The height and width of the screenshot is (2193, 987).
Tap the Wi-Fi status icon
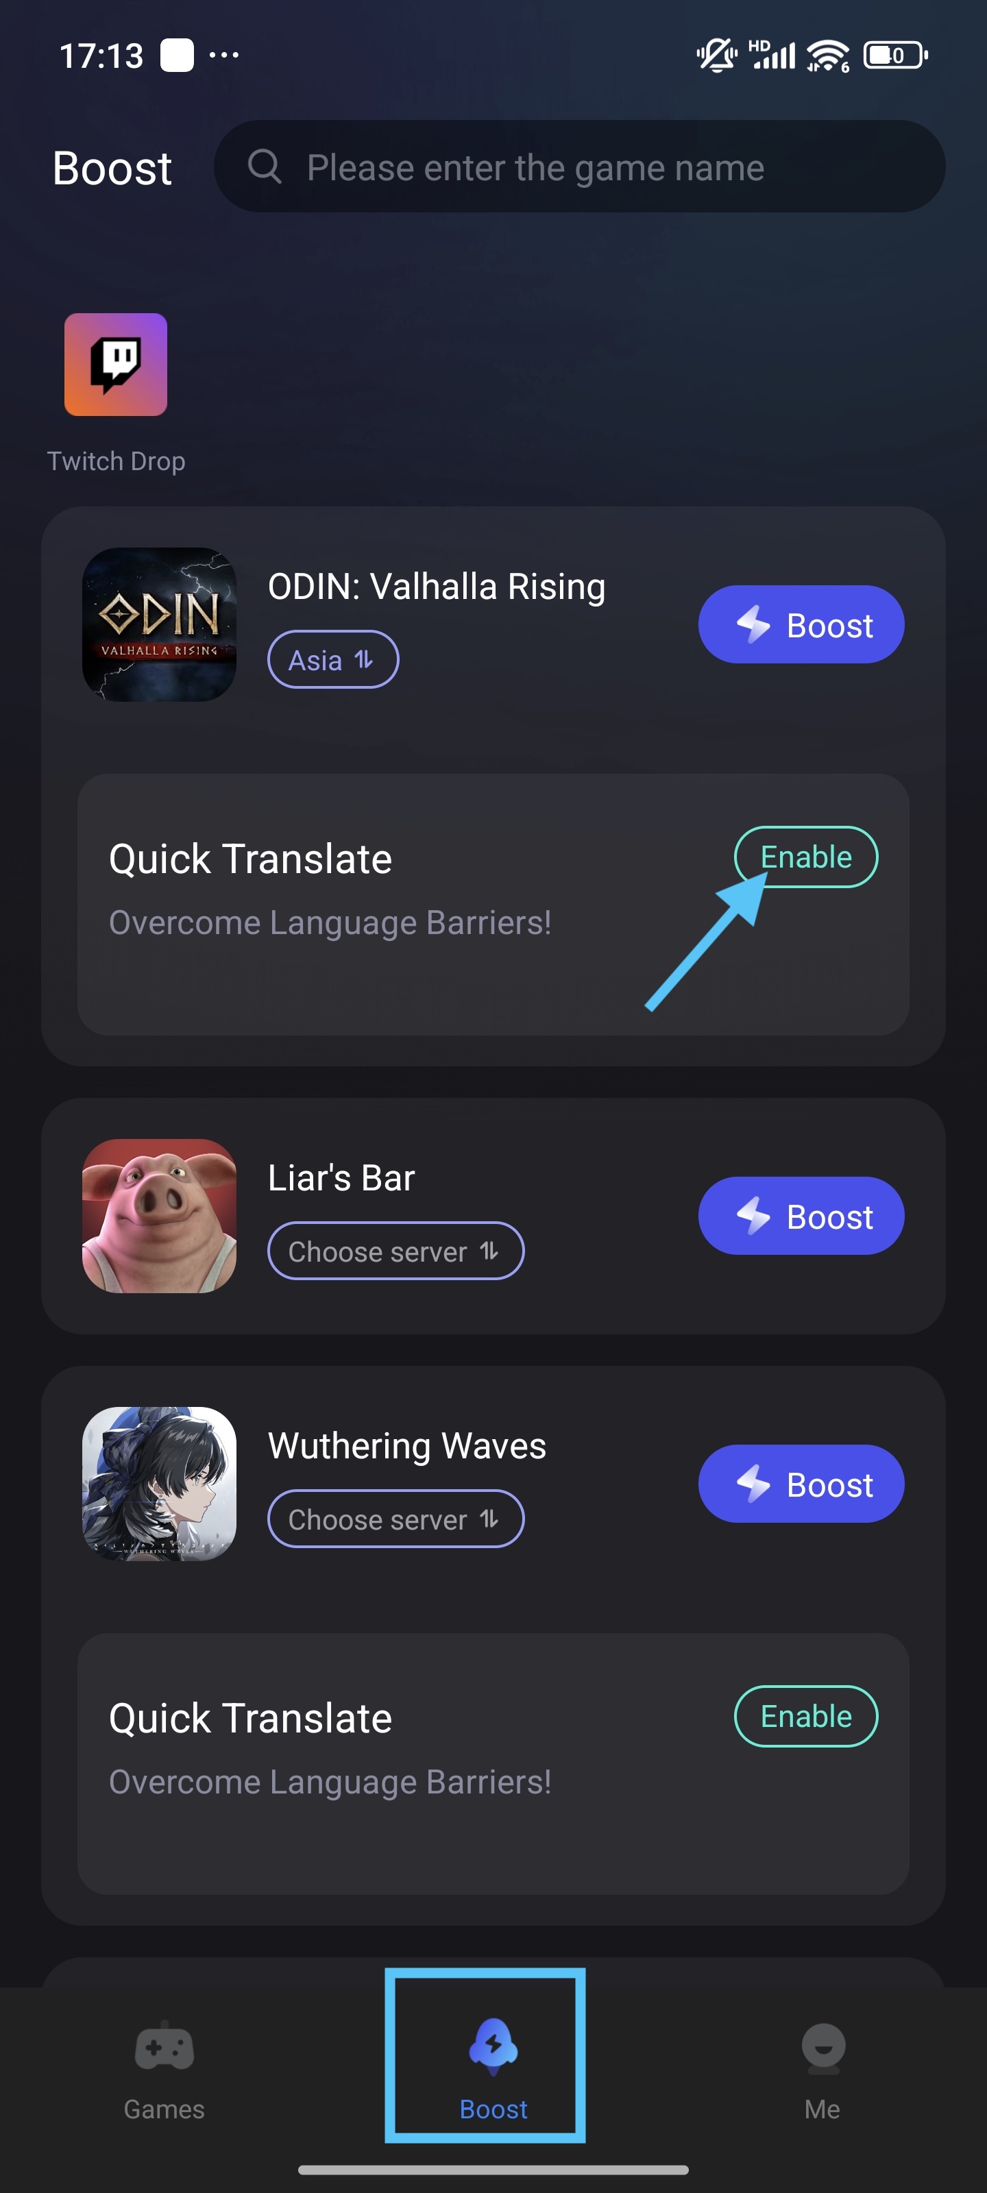click(x=828, y=56)
